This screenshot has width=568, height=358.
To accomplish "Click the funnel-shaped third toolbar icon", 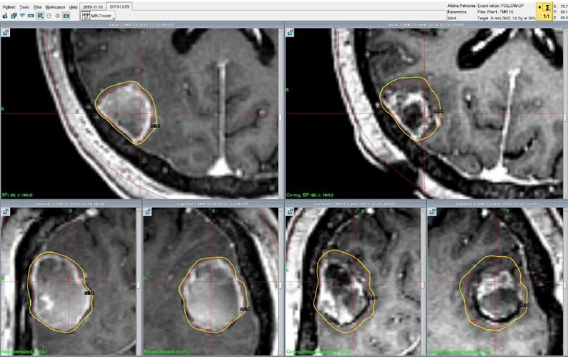I will click(x=22, y=16).
